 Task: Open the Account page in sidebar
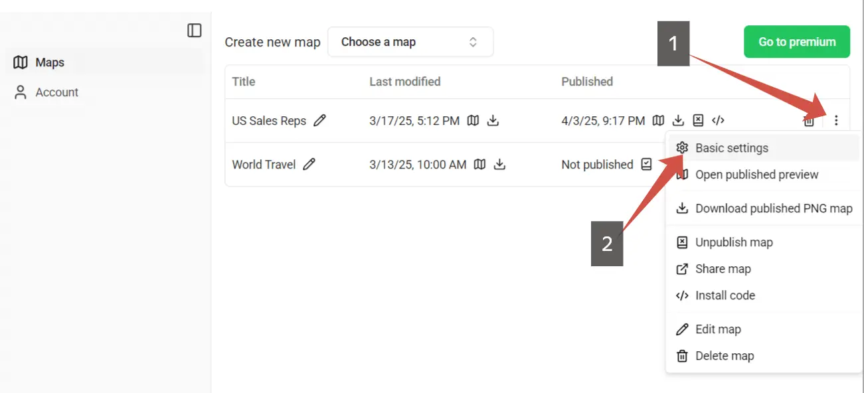[x=56, y=92]
